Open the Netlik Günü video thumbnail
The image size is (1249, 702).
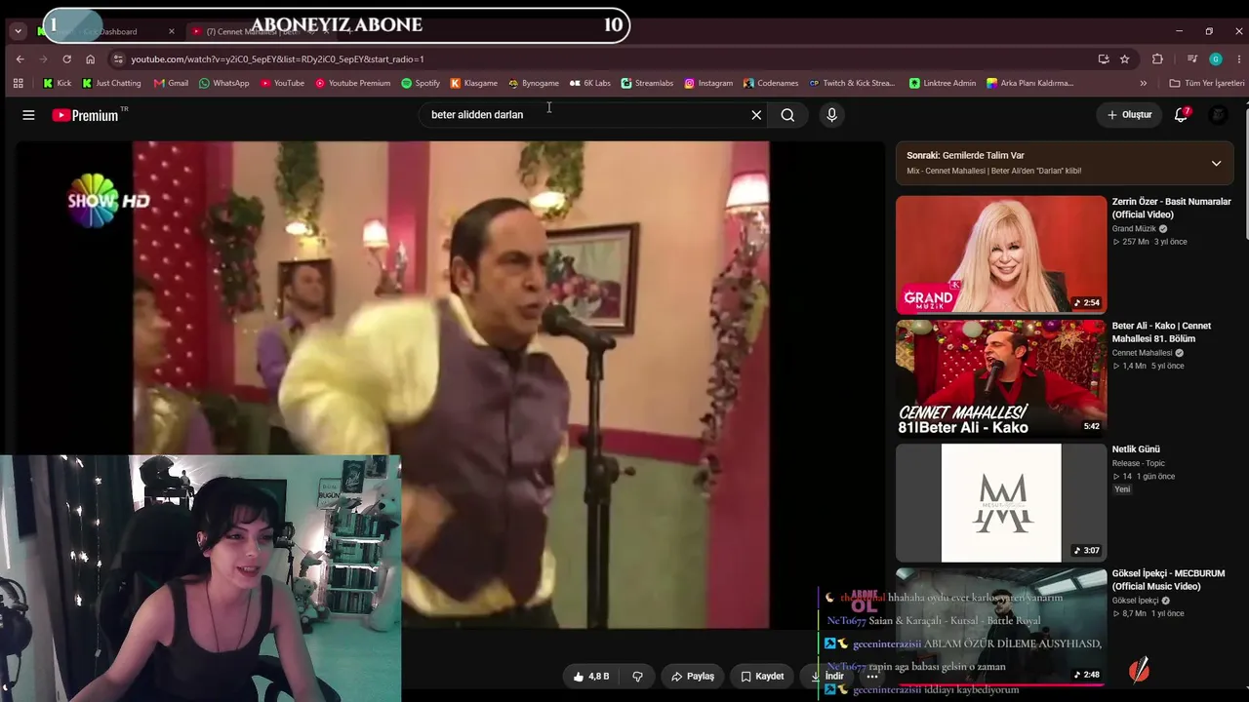[x=1001, y=503]
